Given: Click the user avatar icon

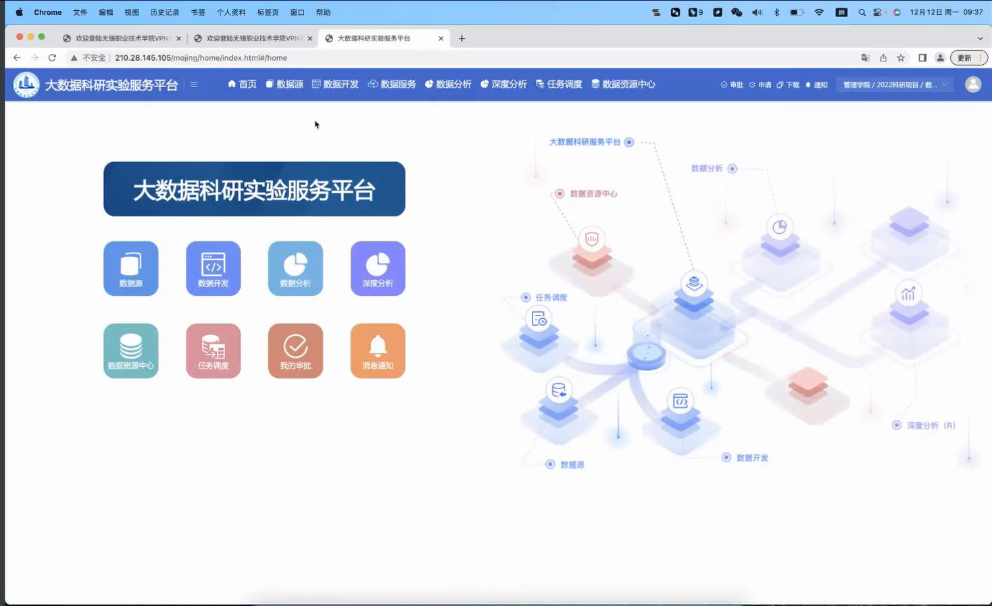Looking at the screenshot, I should click(972, 84).
